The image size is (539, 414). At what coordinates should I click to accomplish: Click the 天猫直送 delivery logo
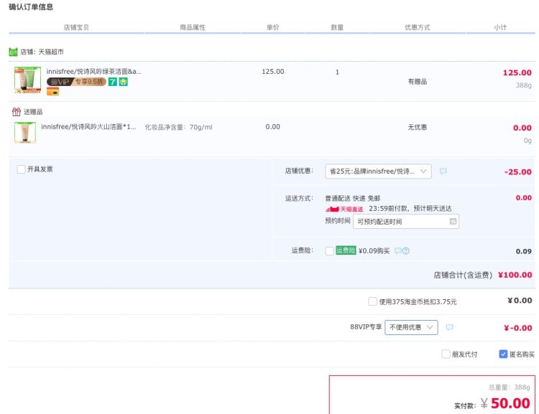344,209
